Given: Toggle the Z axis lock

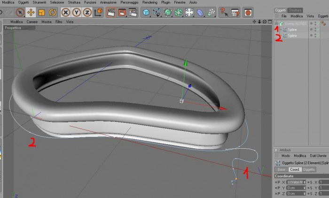Looking at the screenshot, I should (87, 12).
